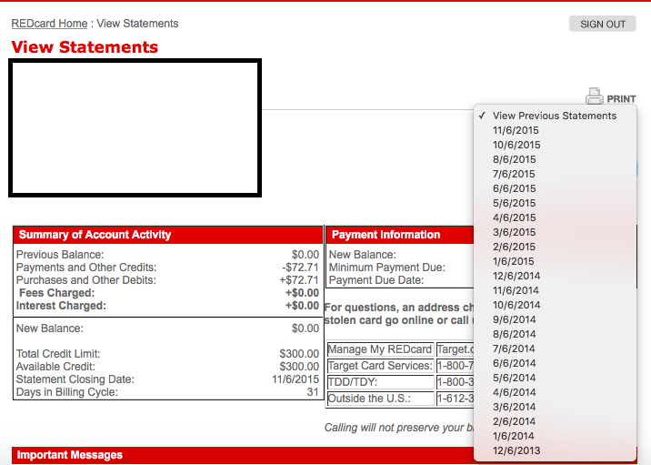
Task: Select 6/6/2015 from statement list
Action: [x=514, y=188]
